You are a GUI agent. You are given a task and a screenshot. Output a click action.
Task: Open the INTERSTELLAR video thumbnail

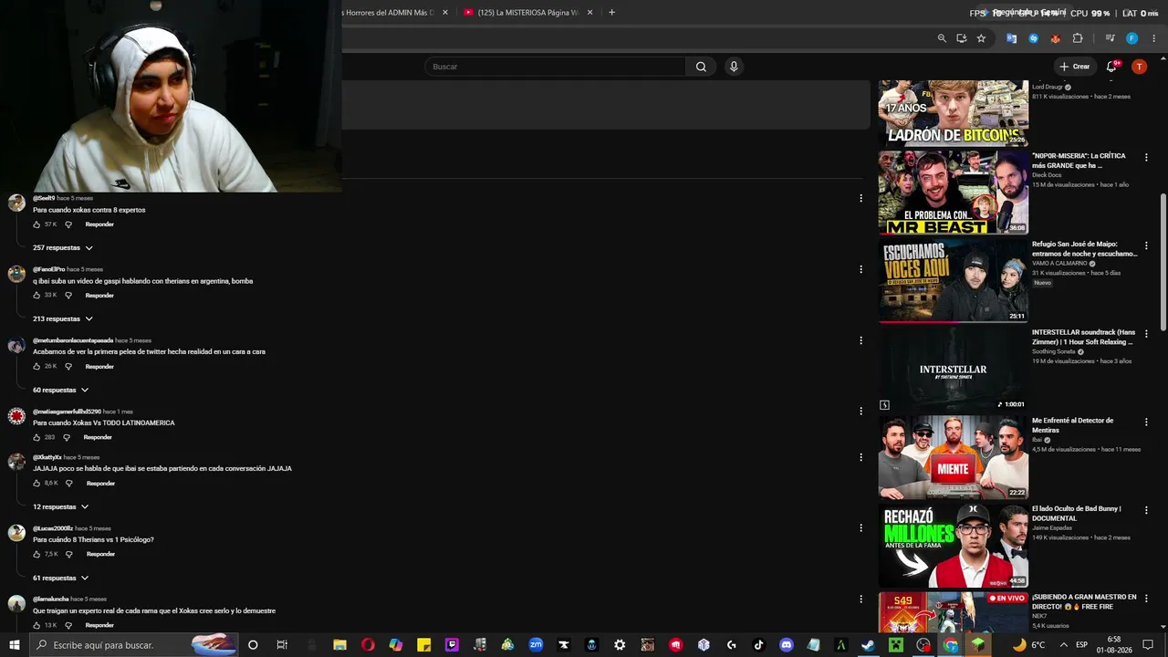click(953, 370)
